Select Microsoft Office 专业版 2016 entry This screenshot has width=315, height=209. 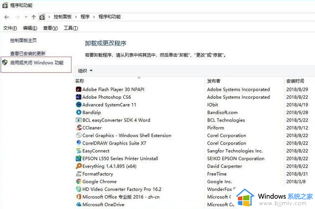coord(121,197)
